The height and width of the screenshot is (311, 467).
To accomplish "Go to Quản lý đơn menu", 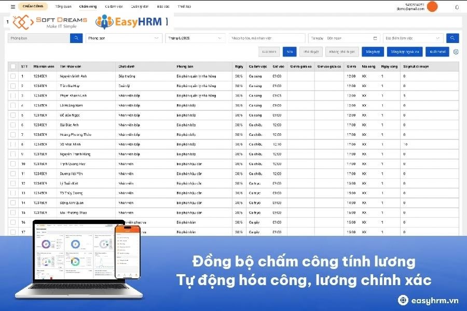I will (140, 7).
